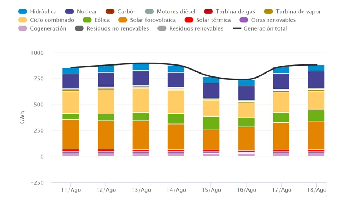This screenshot has height=205, width=346.
Task: Toggle the Solar fotovoltaica legend entry
Action: pyautogui.click(x=147, y=20)
